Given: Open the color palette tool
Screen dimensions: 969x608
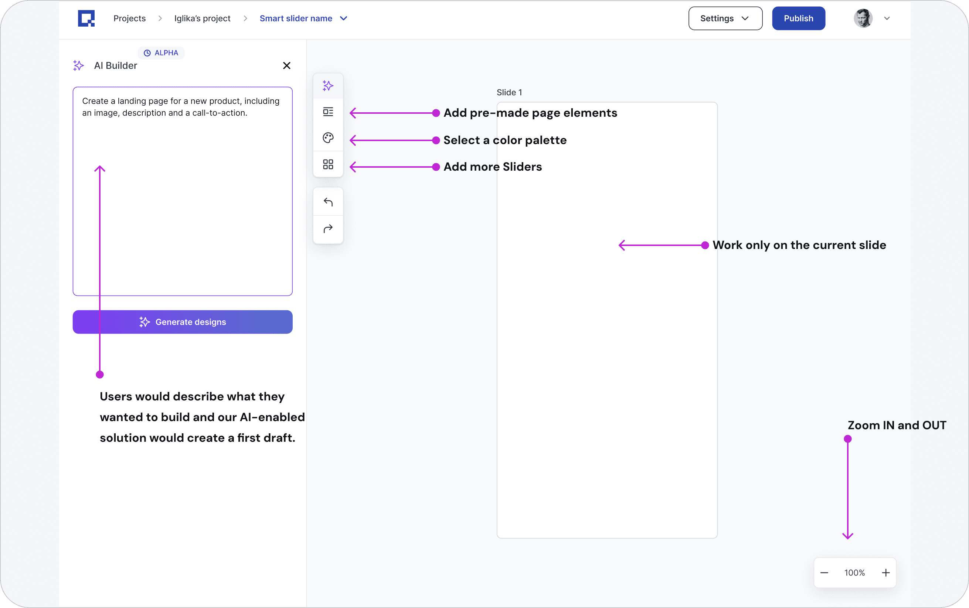Looking at the screenshot, I should point(328,138).
